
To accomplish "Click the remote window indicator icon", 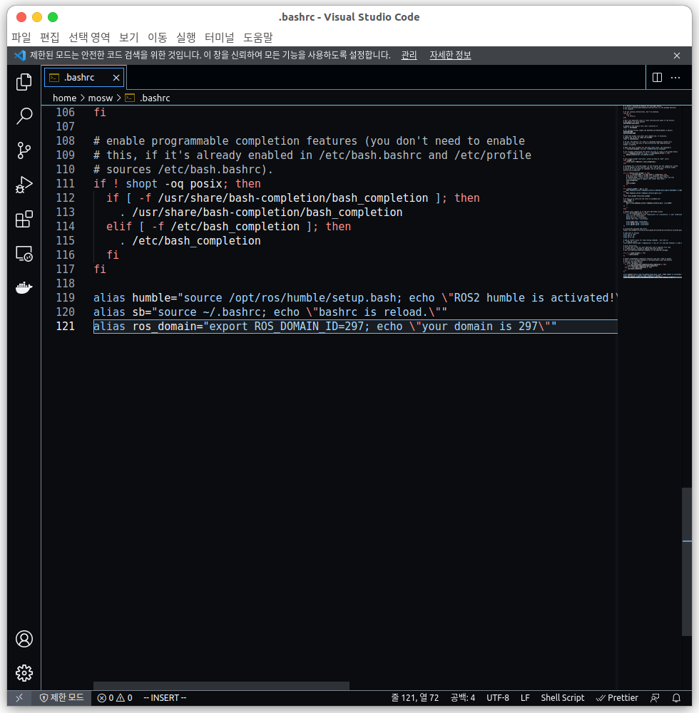I will (19, 697).
